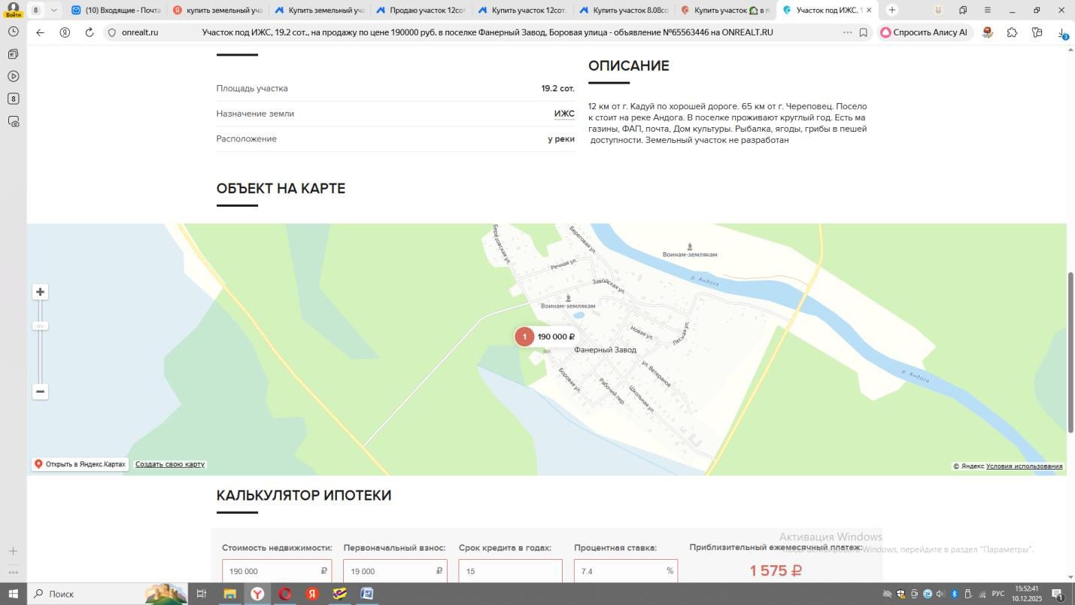Open the browser extensions puzzle icon
The image size is (1075, 605).
click(x=1012, y=32)
